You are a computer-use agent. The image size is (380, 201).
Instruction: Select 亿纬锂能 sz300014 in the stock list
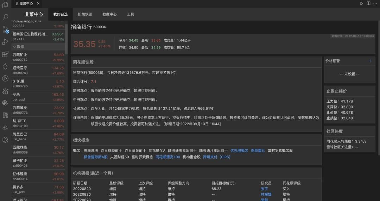coord(38,176)
